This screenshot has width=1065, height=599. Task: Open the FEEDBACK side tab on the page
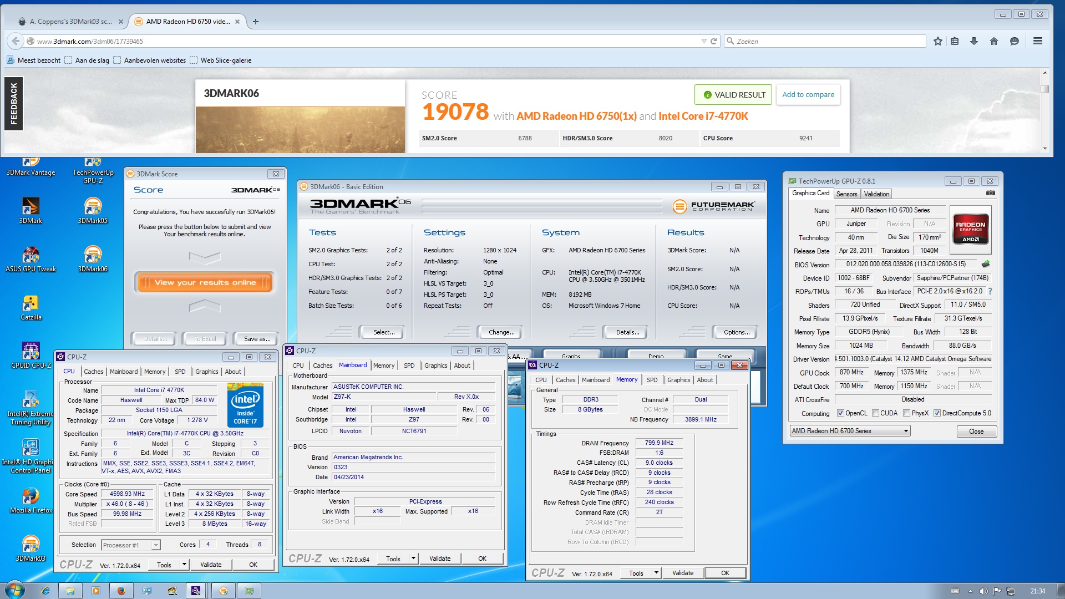(14, 104)
